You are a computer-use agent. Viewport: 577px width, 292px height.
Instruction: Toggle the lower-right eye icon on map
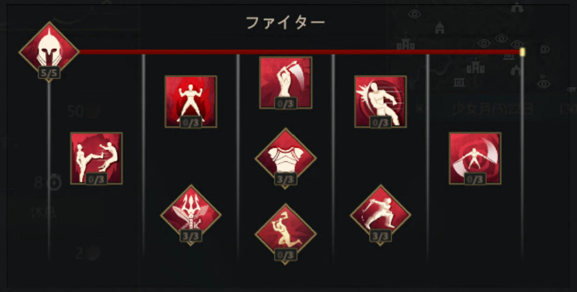[x=545, y=84]
